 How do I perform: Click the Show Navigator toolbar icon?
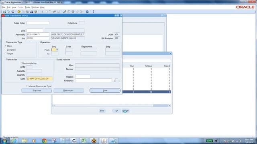pyautogui.click(x=13, y=12)
